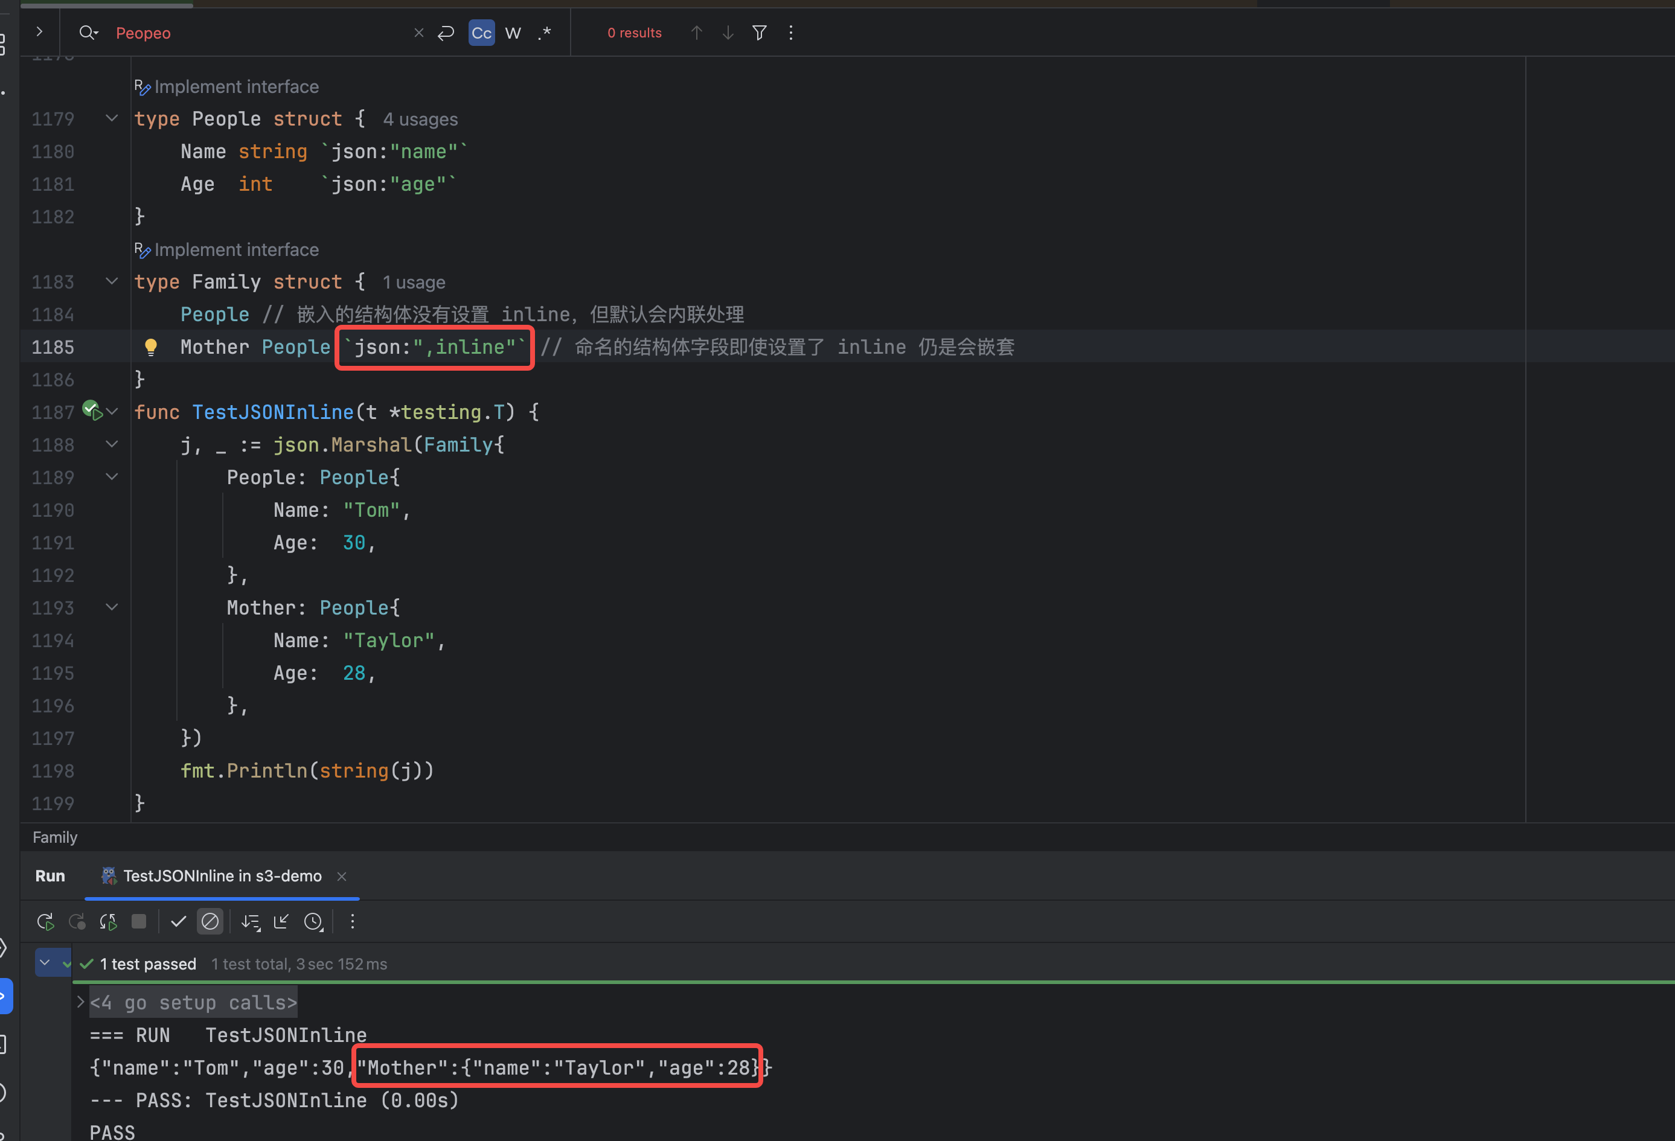Screen dimensions: 1675x1141
Task: Click the run test gutter icon at line 1187
Action: click(92, 411)
